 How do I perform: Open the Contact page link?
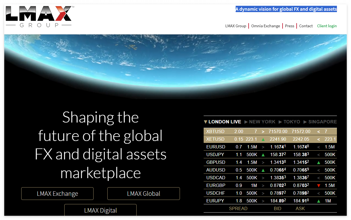(x=306, y=26)
